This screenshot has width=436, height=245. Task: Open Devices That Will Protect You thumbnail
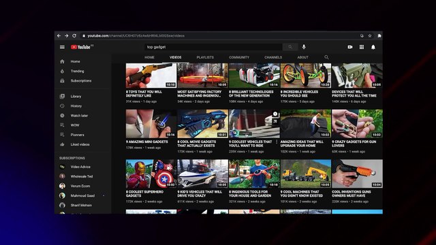[357, 76]
